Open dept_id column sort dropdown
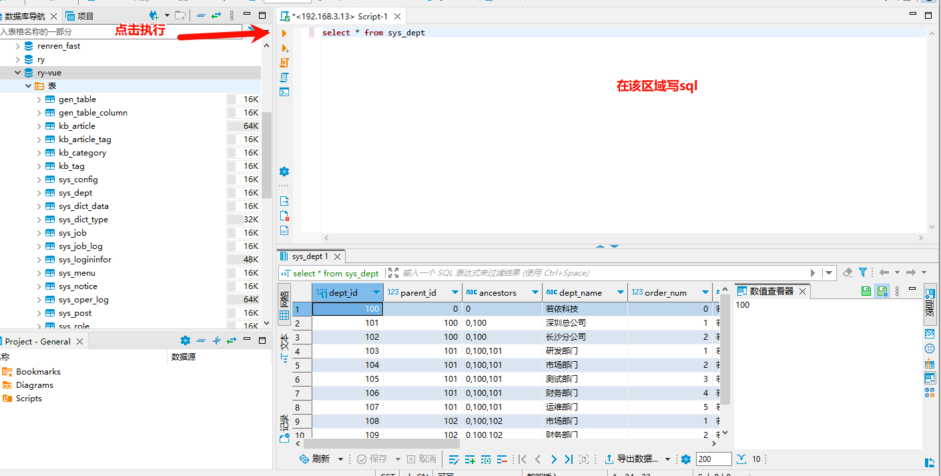 click(x=376, y=292)
